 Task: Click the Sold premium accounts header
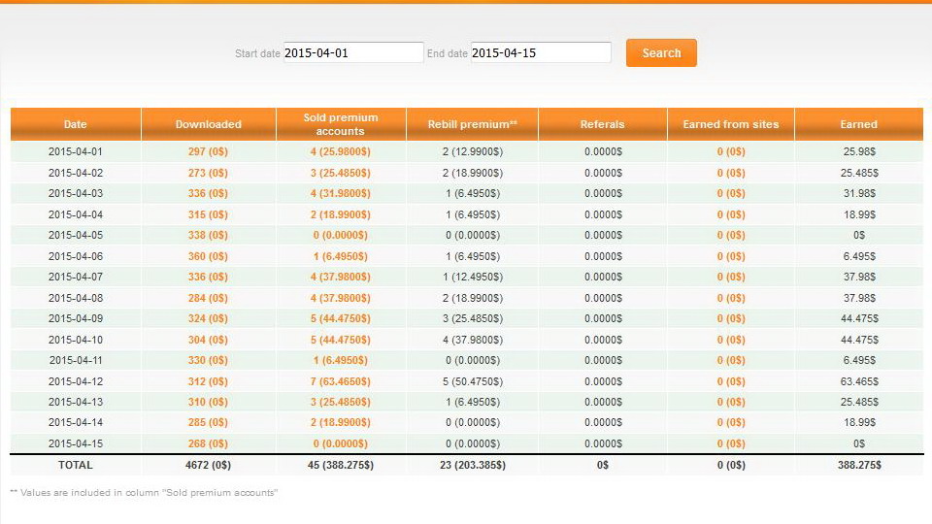[x=340, y=124]
